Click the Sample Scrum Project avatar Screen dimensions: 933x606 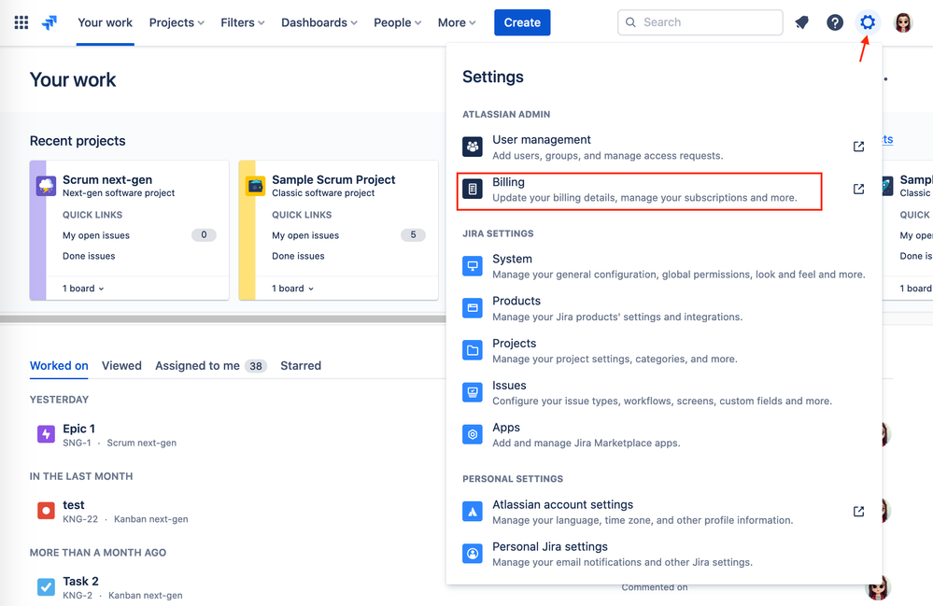tap(255, 186)
